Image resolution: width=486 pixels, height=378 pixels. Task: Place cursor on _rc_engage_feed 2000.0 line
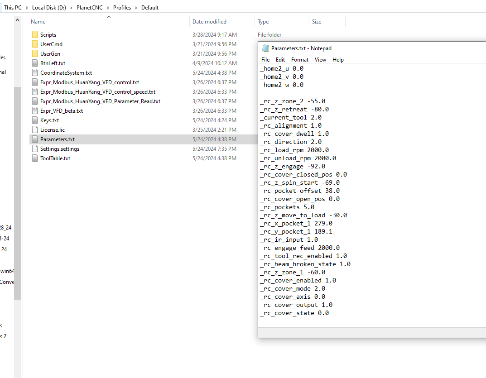pyautogui.click(x=300, y=248)
